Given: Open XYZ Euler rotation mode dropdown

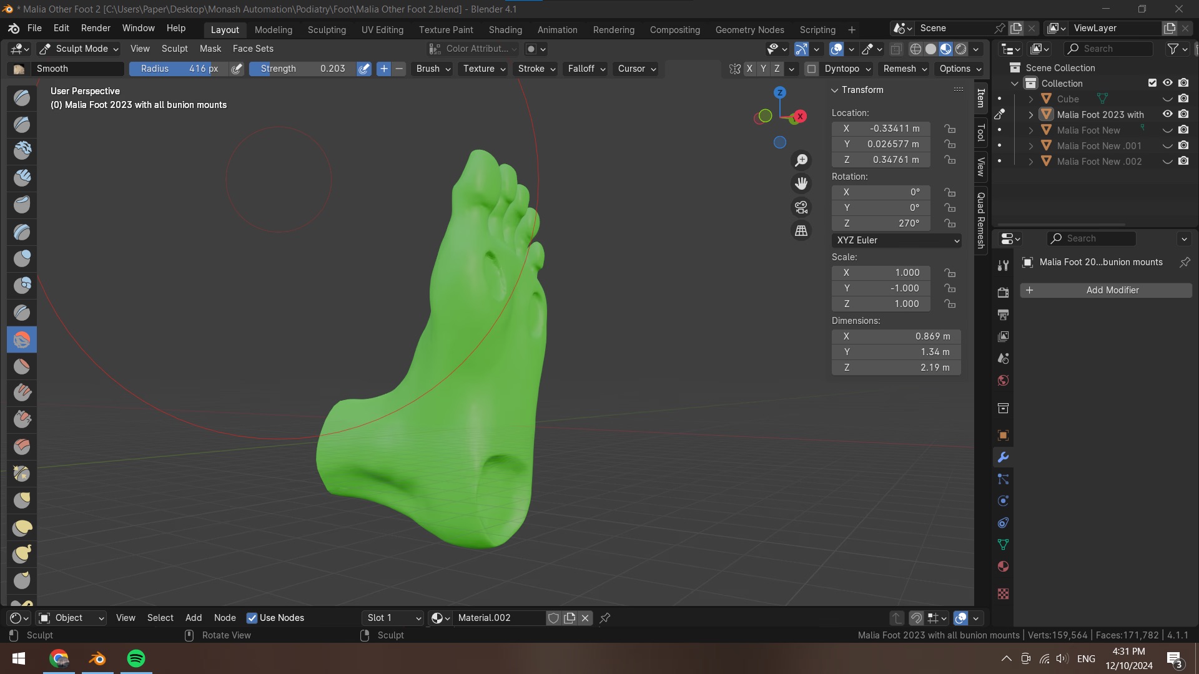Looking at the screenshot, I should coord(896,240).
